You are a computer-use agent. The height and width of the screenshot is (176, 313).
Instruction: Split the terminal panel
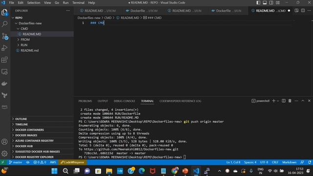pyautogui.click(x=284, y=101)
